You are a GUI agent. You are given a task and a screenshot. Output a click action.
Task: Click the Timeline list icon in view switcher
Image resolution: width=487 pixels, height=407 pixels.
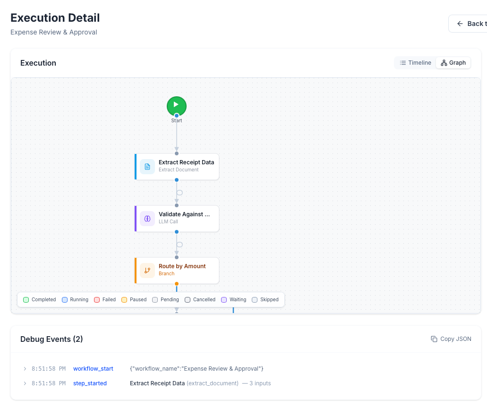pyautogui.click(x=402, y=62)
